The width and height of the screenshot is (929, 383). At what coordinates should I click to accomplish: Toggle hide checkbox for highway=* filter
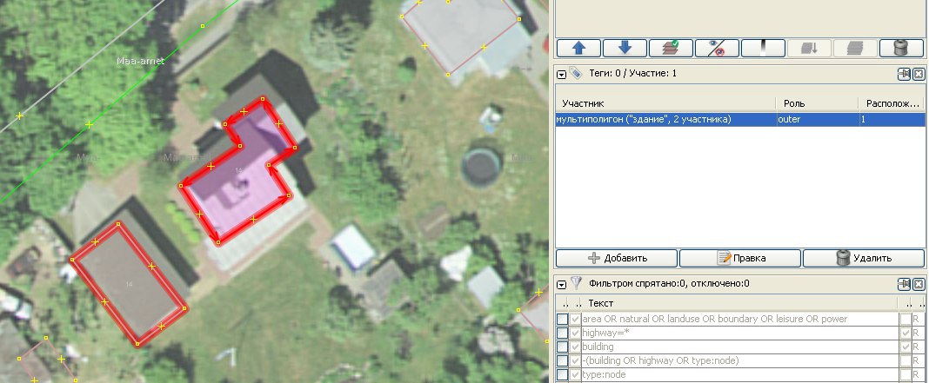click(575, 333)
